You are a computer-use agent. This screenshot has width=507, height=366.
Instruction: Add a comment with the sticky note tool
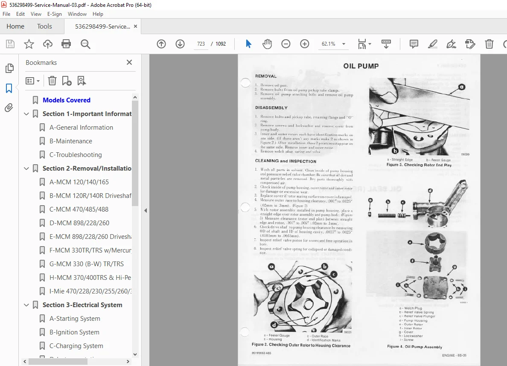coord(414,44)
